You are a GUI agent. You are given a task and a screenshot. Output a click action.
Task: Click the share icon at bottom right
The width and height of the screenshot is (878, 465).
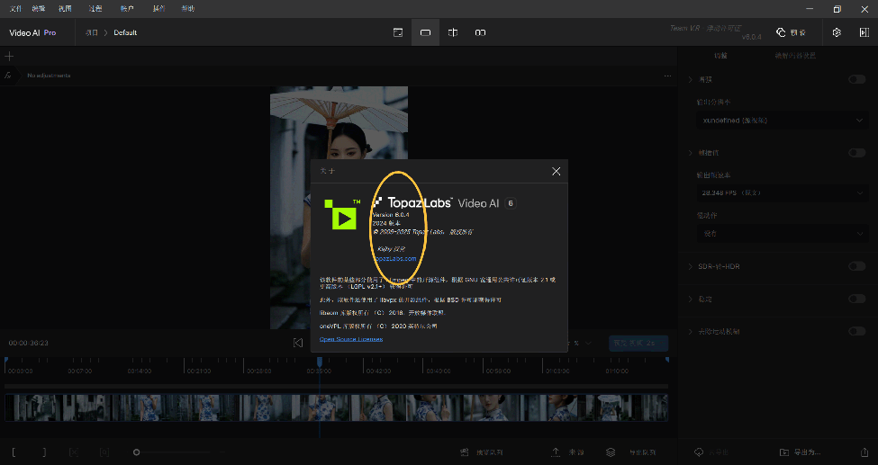point(864,452)
